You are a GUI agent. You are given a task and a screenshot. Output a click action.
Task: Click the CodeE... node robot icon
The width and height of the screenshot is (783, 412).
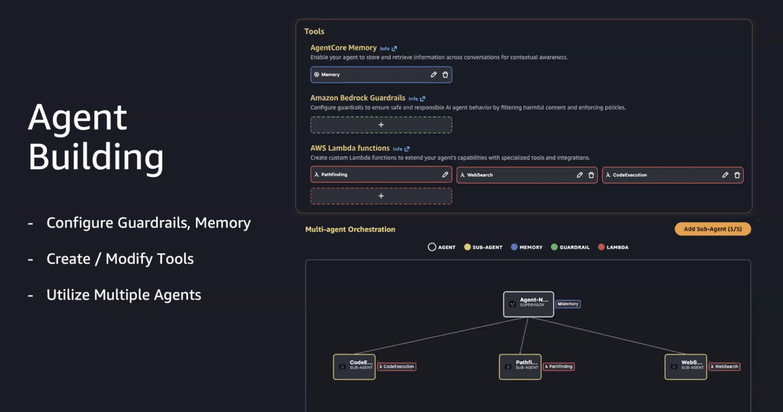pos(342,367)
